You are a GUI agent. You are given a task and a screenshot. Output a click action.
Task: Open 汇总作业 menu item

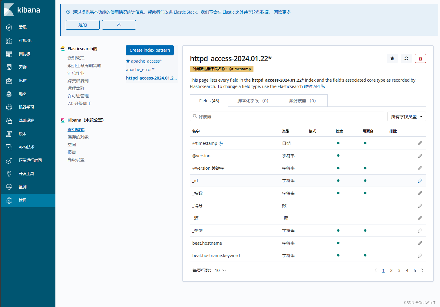click(76, 73)
